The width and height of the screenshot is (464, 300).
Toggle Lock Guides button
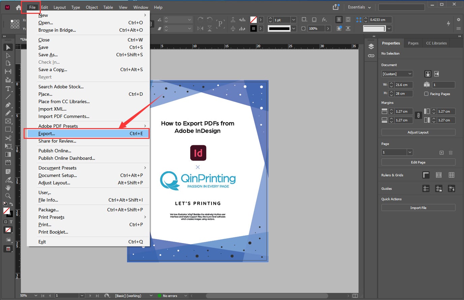(438, 188)
